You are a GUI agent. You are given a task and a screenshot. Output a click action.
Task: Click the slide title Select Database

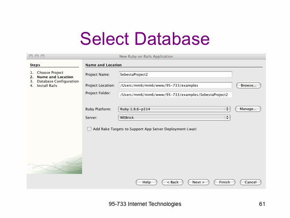[145, 39]
